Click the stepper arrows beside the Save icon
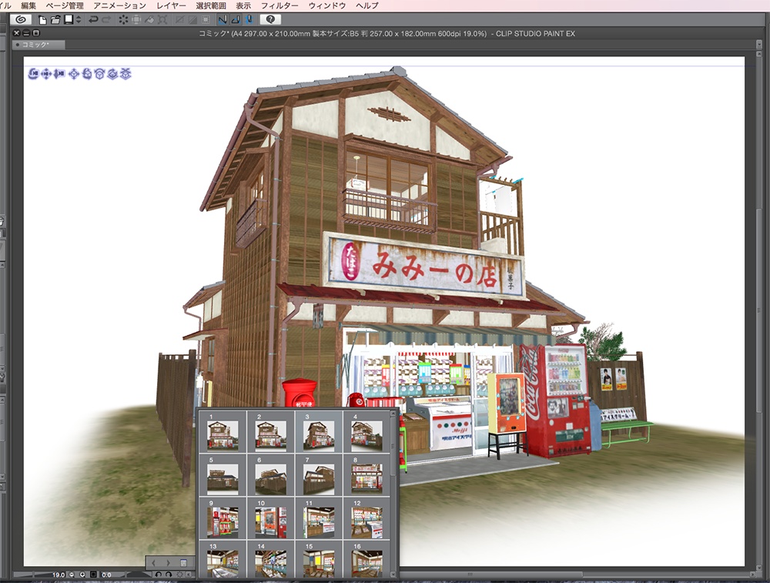Screen dimensions: 770x583 coord(78,19)
